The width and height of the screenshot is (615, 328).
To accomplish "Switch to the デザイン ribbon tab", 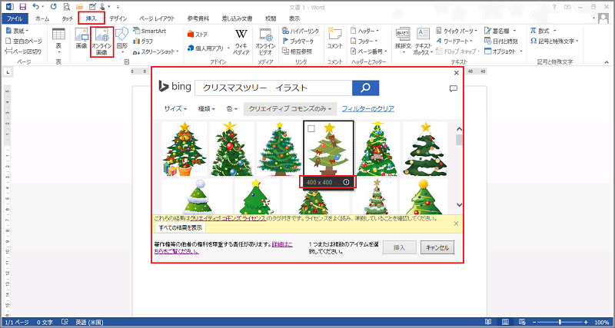I will [x=118, y=17].
